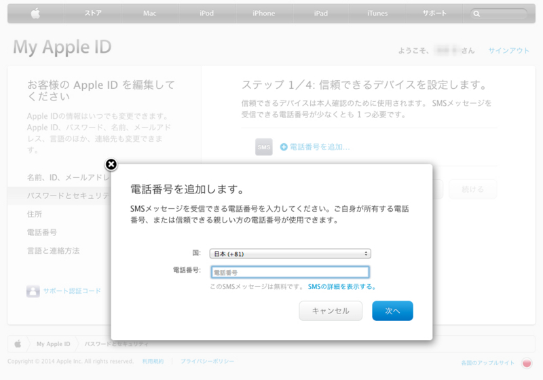Click the magnifier search icon

pos(477,14)
